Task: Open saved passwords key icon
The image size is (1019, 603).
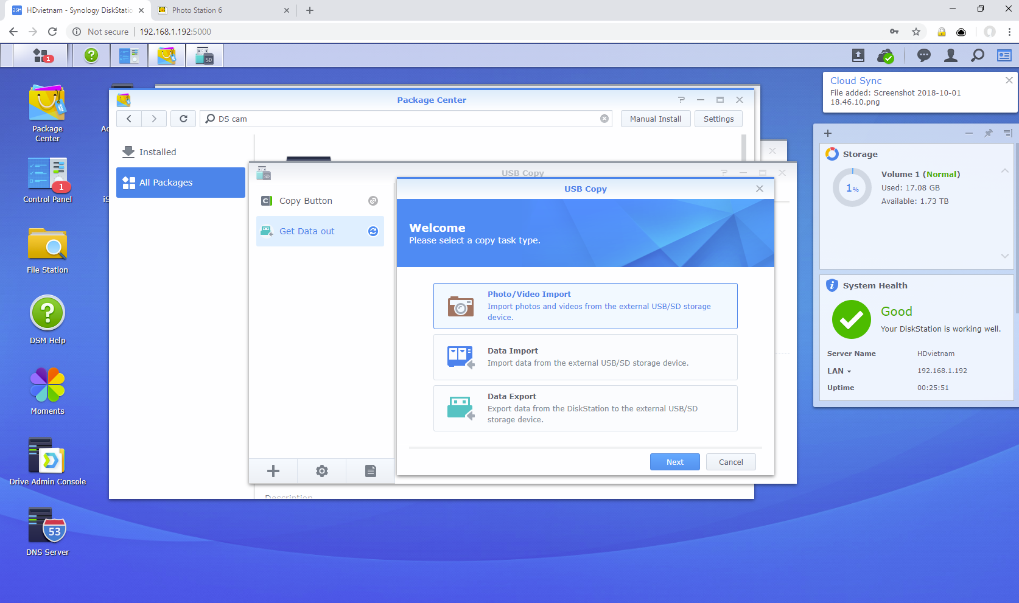Action: 894,32
